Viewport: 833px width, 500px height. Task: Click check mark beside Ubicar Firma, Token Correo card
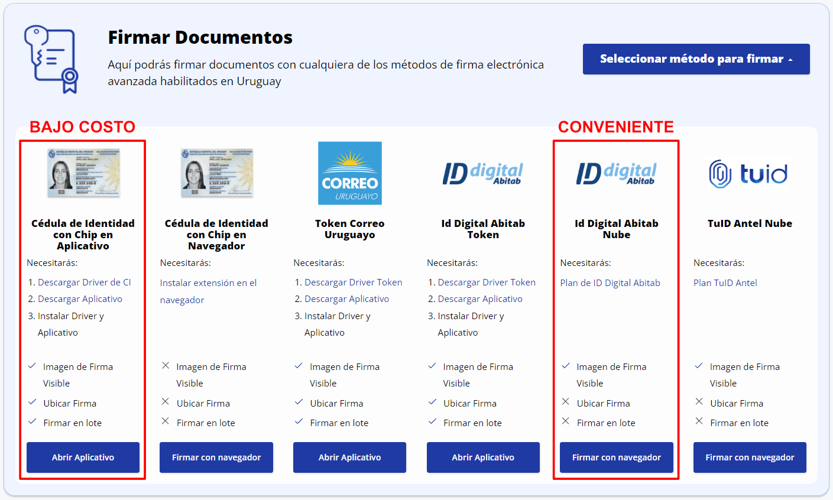[x=299, y=402]
